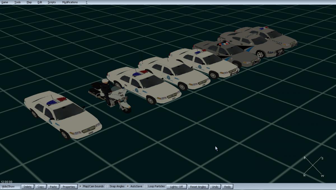336x190 pixels.
Task: Click the Undo button
Action: coord(215,187)
